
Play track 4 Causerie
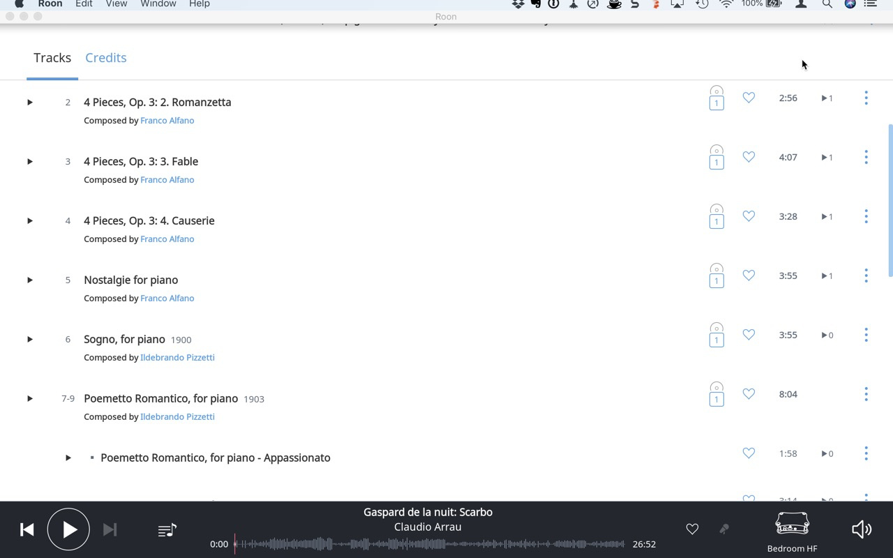[30, 220]
